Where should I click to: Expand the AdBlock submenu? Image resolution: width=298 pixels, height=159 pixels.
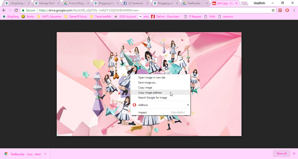160,105
